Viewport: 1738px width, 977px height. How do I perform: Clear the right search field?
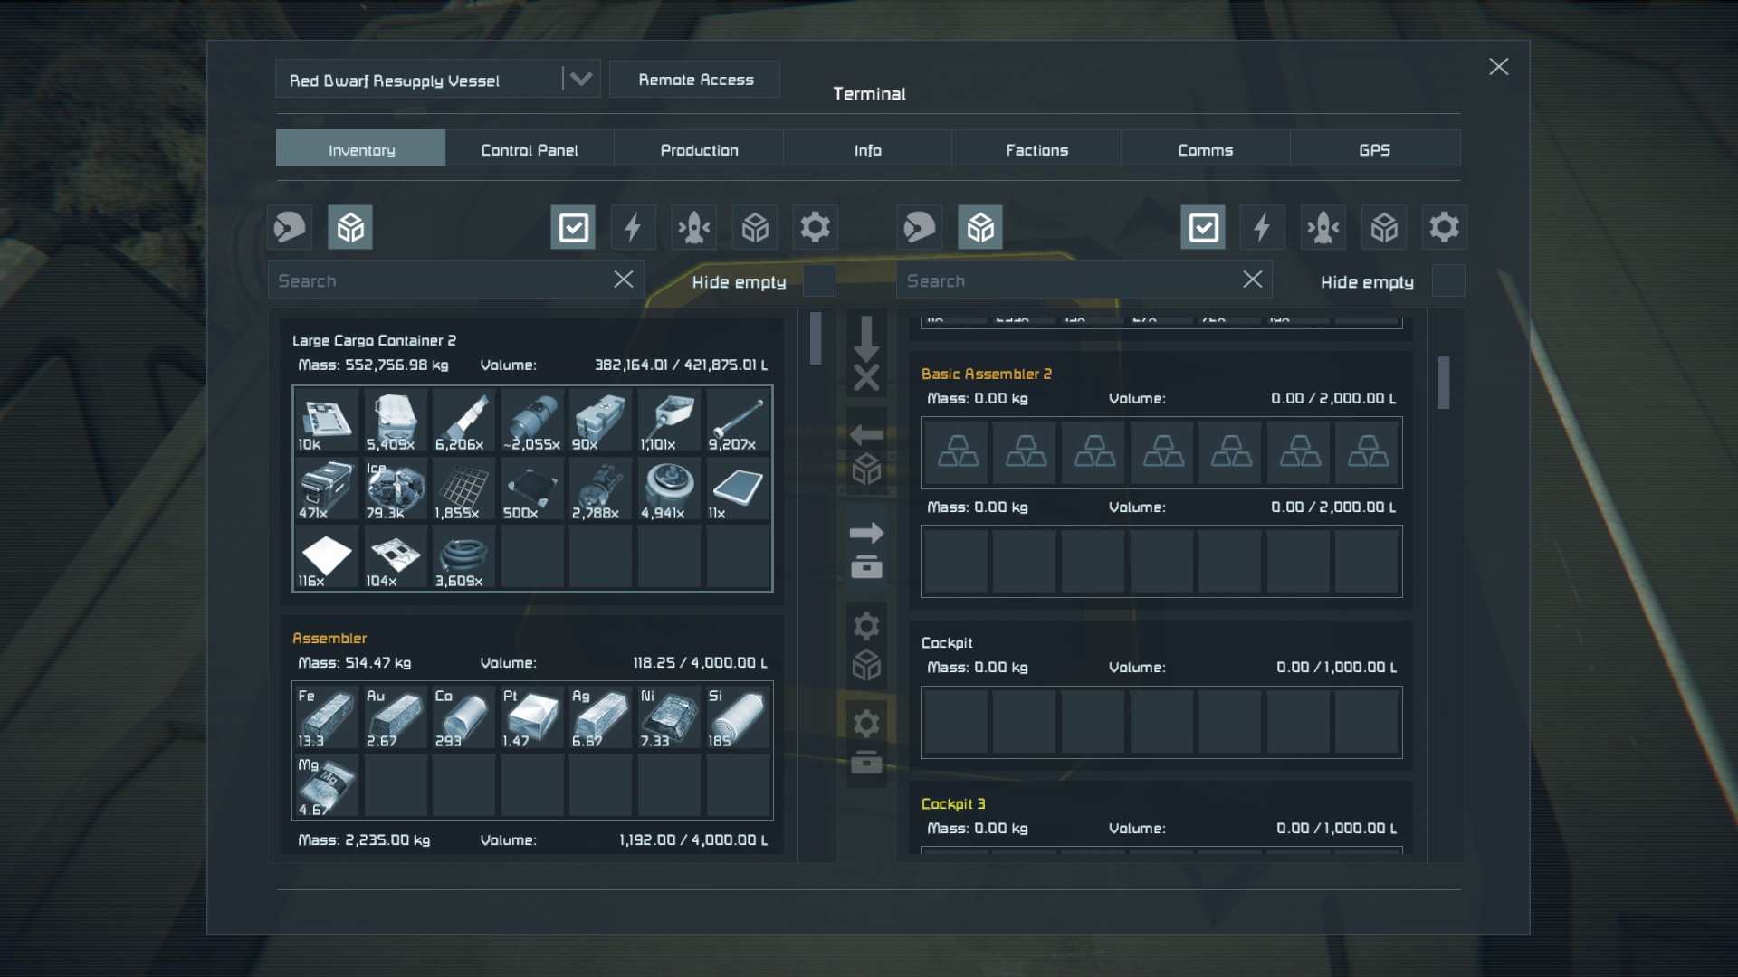(x=1252, y=280)
